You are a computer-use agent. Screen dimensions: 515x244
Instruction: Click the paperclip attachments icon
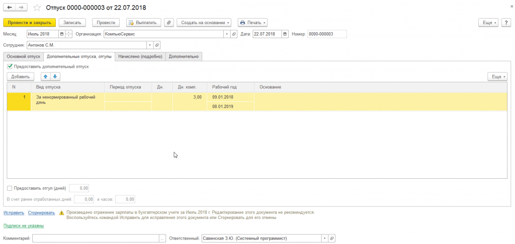(x=169, y=23)
